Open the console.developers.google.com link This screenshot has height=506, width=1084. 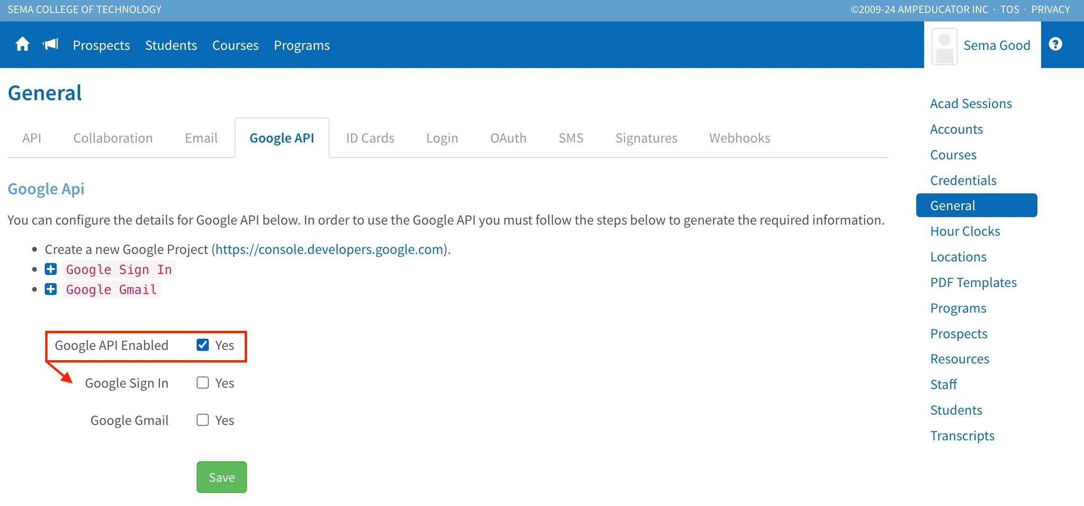pyautogui.click(x=329, y=249)
